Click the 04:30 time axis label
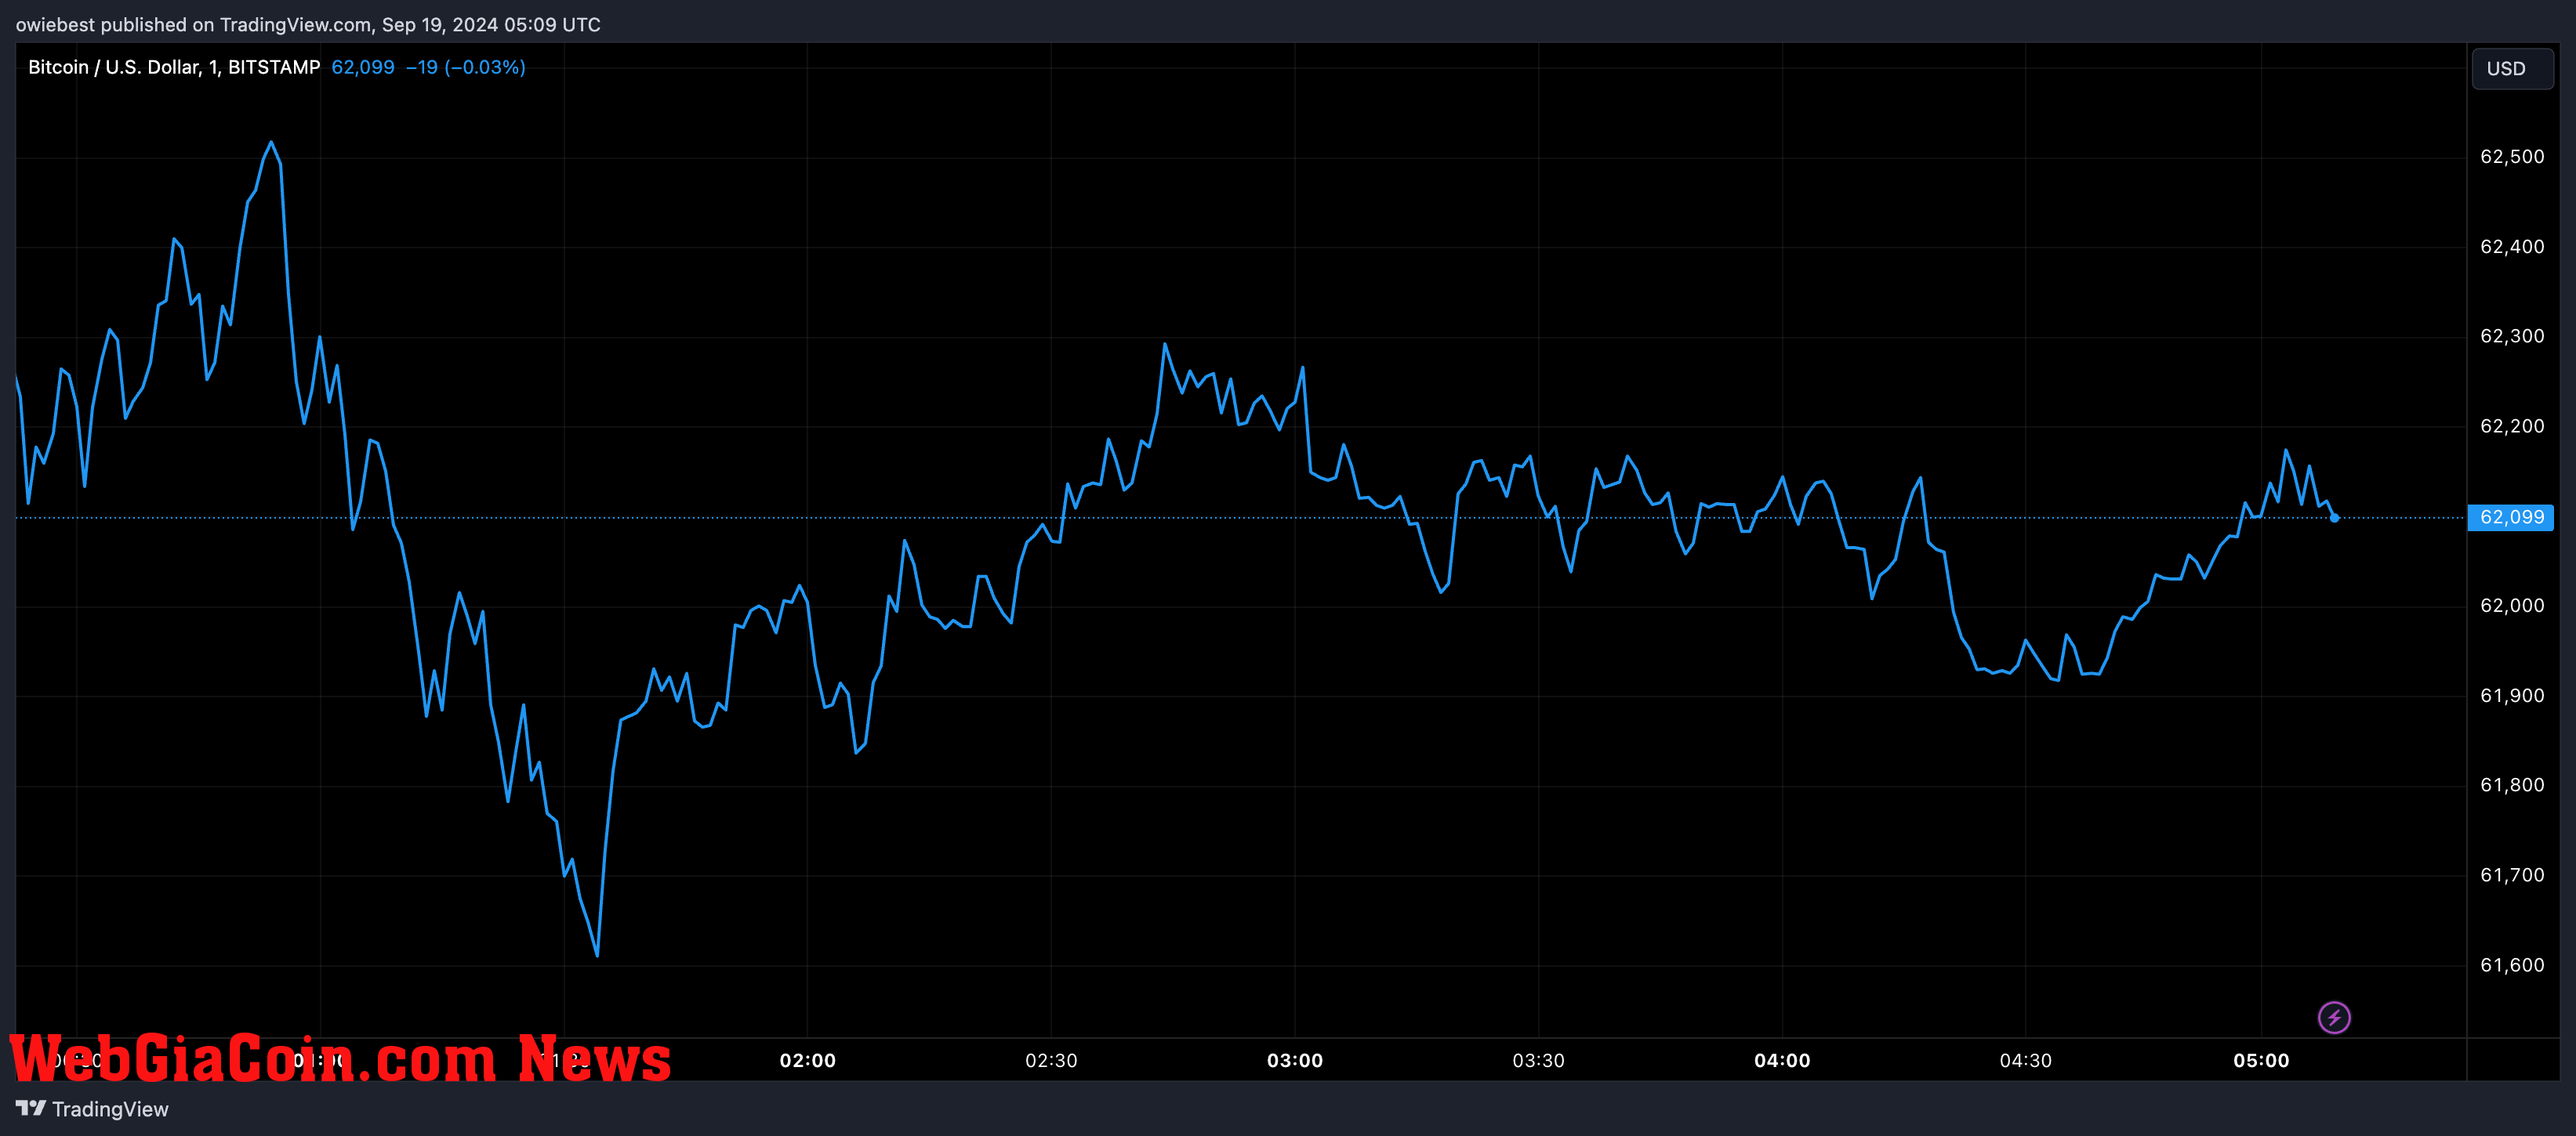2576x1136 pixels. click(x=2025, y=1060)
